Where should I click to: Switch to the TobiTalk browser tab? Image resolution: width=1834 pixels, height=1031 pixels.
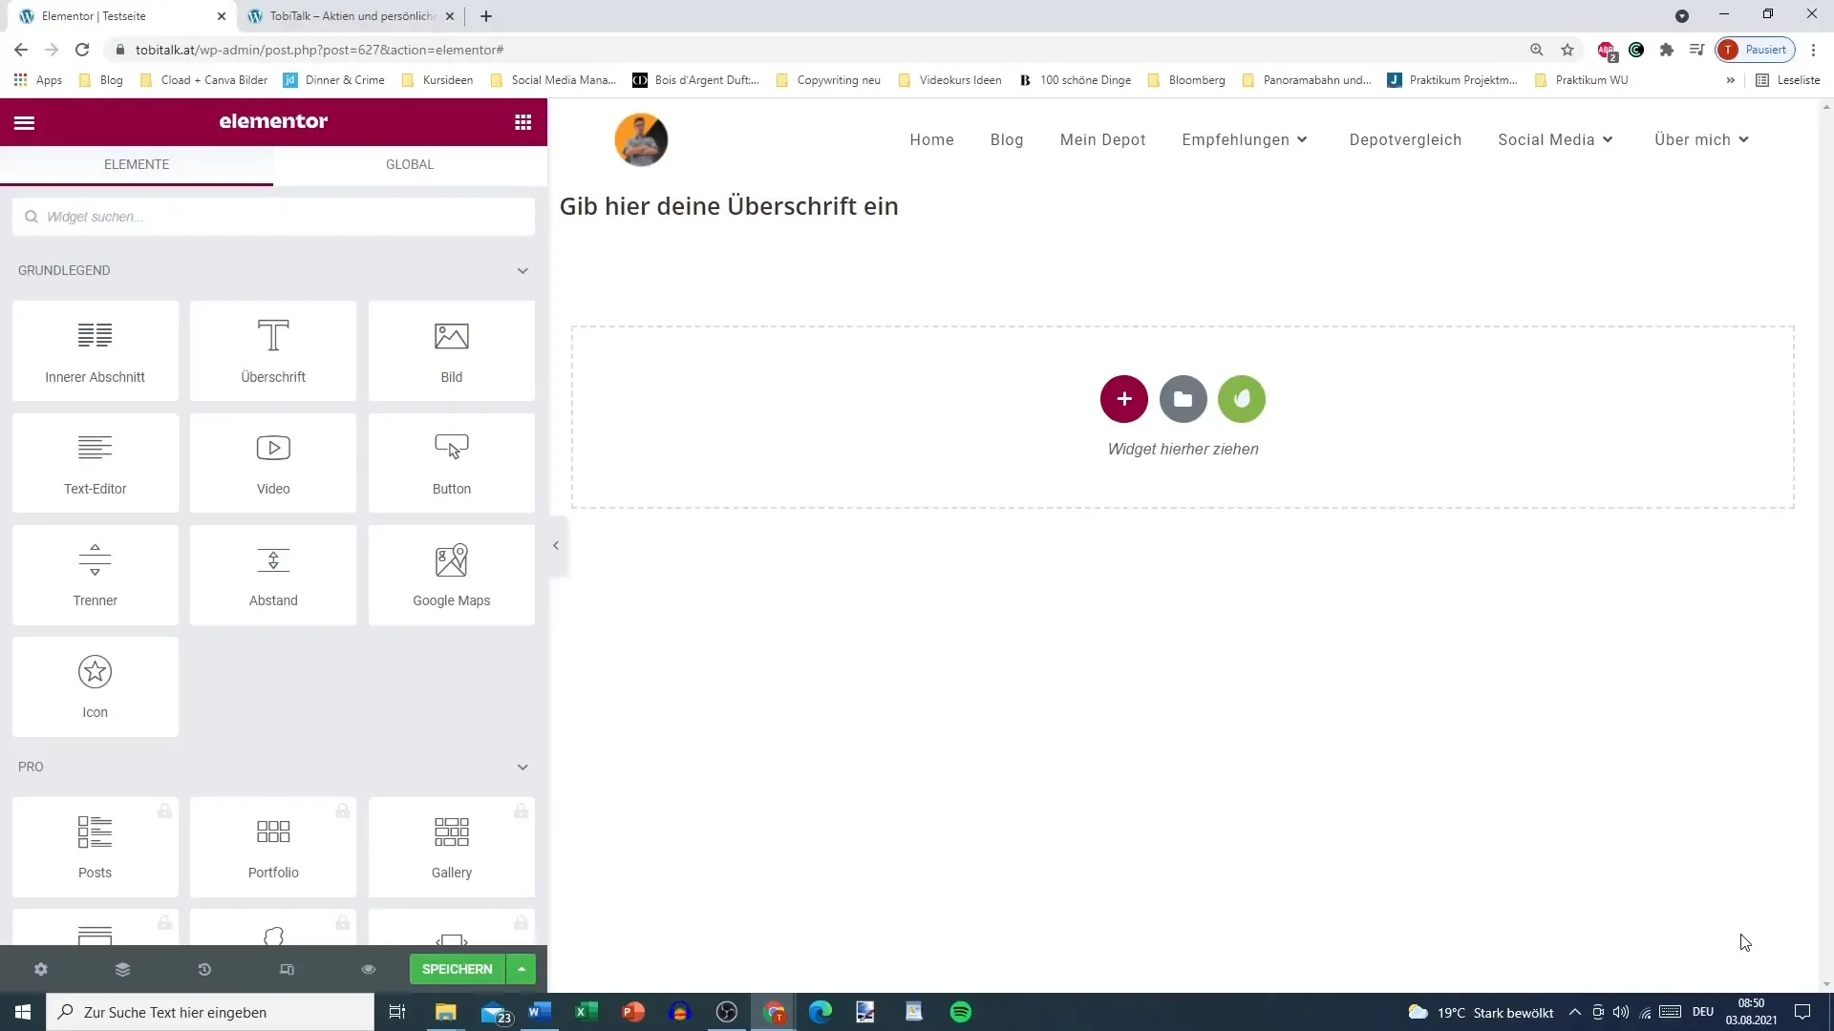click(351, 16)
